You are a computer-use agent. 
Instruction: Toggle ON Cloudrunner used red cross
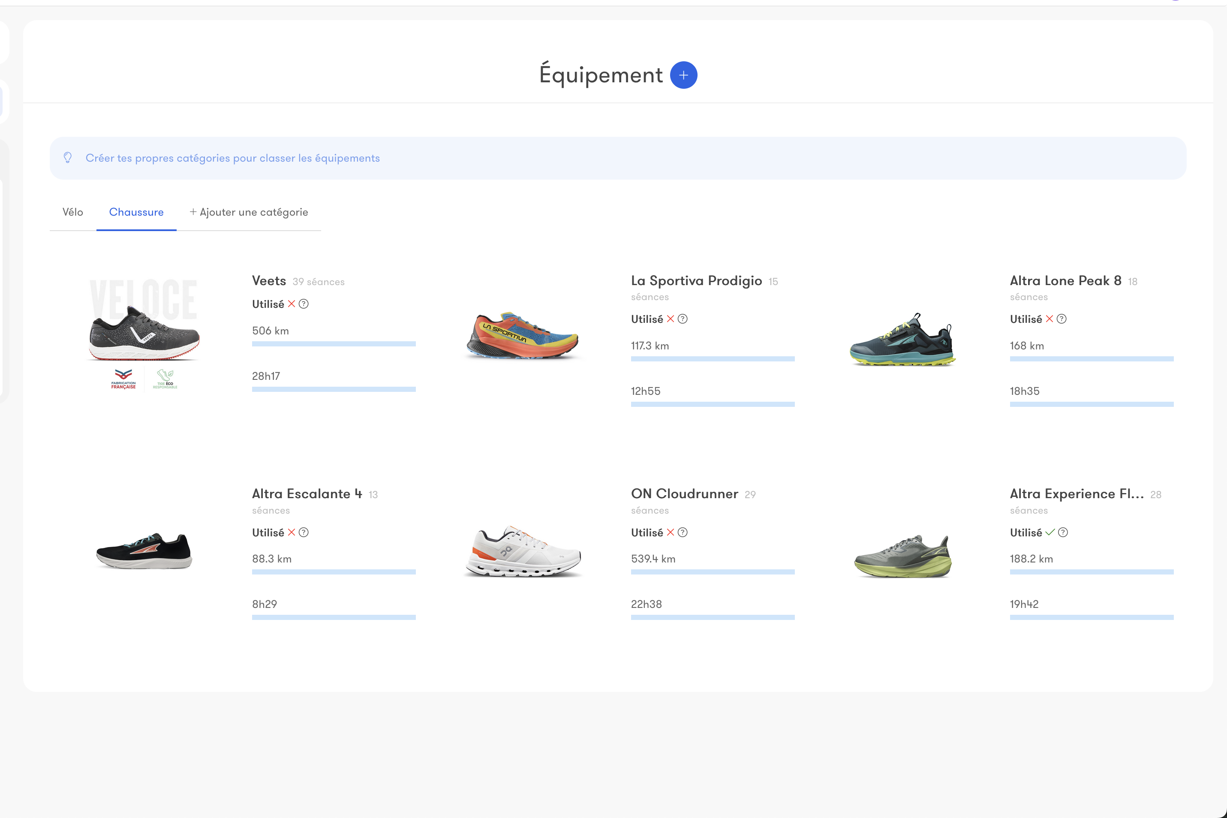pos(671,532)
